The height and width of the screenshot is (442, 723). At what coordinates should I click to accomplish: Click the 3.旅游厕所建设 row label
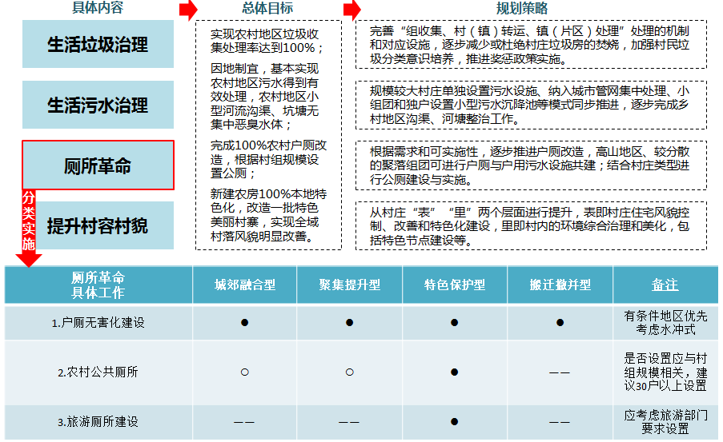(98, 421)
